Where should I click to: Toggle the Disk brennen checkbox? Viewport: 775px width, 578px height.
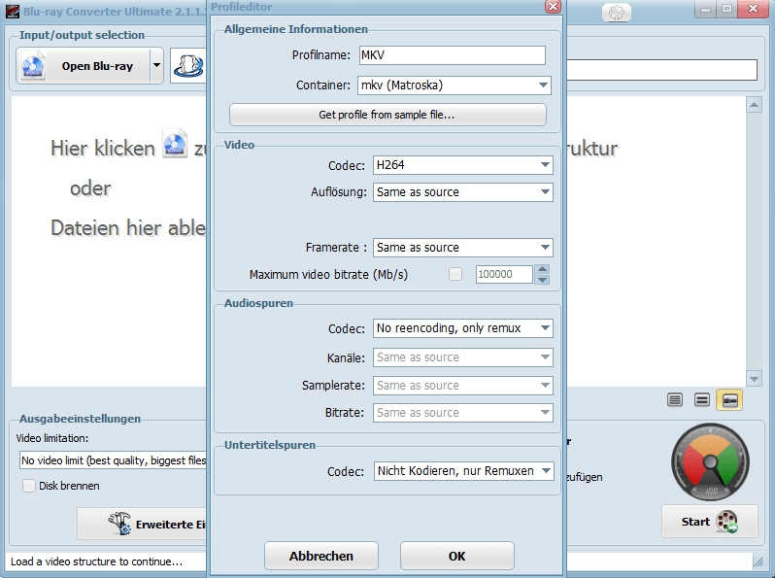tap(29, 486)
